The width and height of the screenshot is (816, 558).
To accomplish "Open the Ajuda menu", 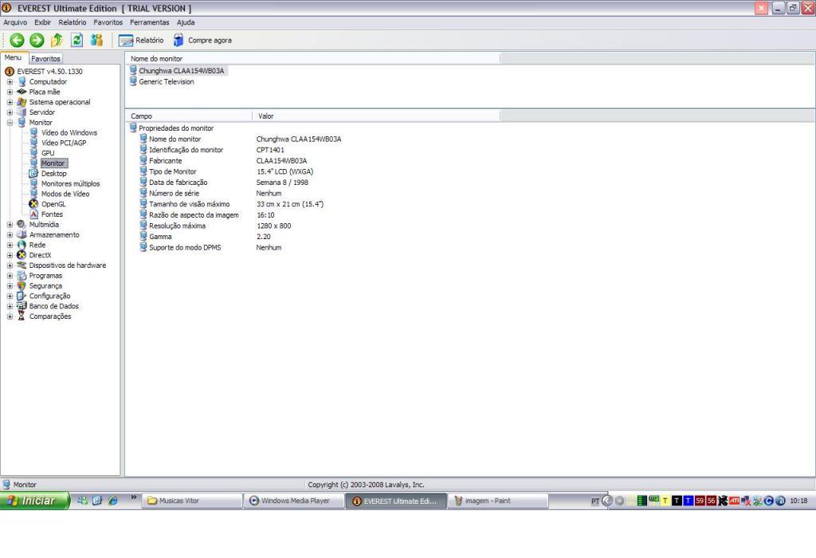I will point(186,22).
